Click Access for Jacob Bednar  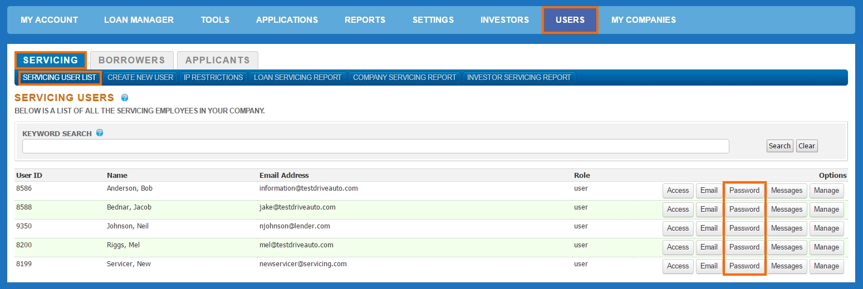click(x=678, y=210)
